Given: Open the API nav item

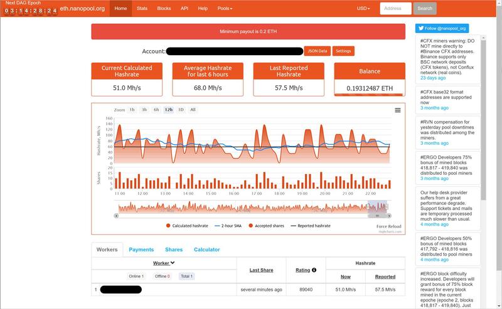Looking at the screenshot, I should coord(184,8).
